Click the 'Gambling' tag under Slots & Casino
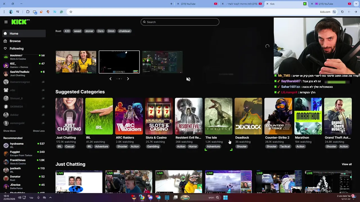Image resolution: width=360 pixels, height=202 pixels. click(x=153, y=146)
